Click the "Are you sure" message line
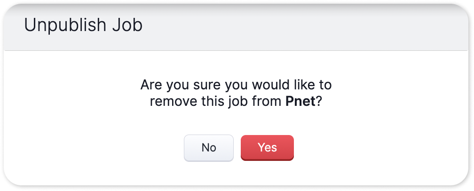The image size is (474, 191). [x=236, y=85]
